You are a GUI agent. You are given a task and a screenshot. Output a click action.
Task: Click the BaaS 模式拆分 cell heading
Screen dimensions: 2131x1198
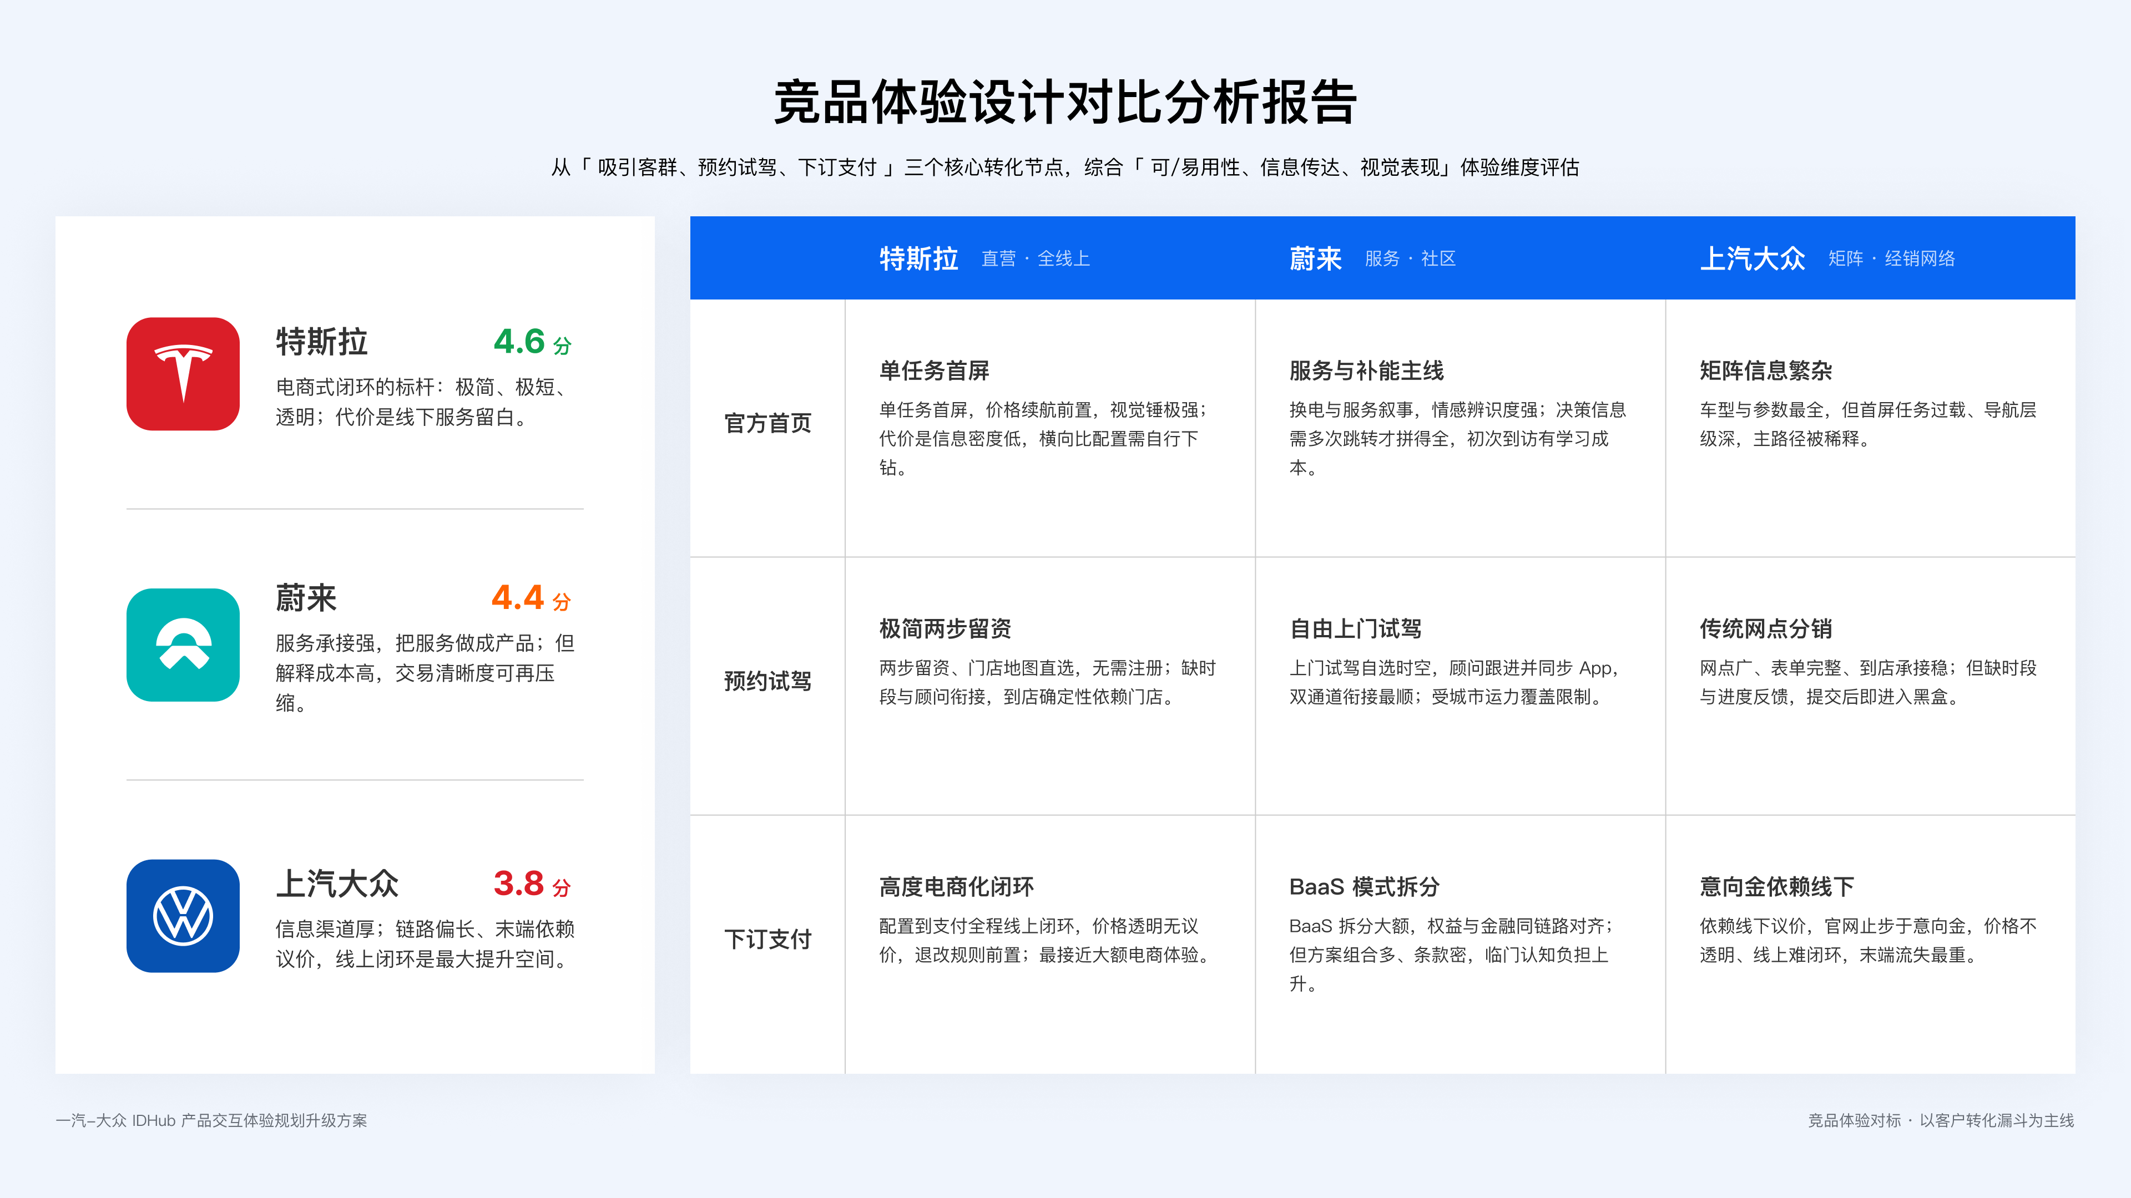(1365, 886)
